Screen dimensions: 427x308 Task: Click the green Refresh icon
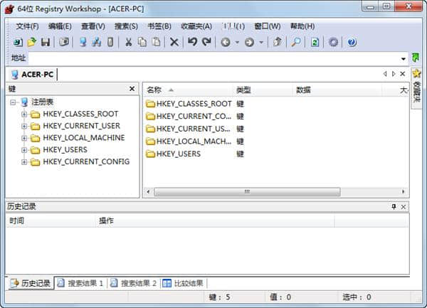pos(315,43)
